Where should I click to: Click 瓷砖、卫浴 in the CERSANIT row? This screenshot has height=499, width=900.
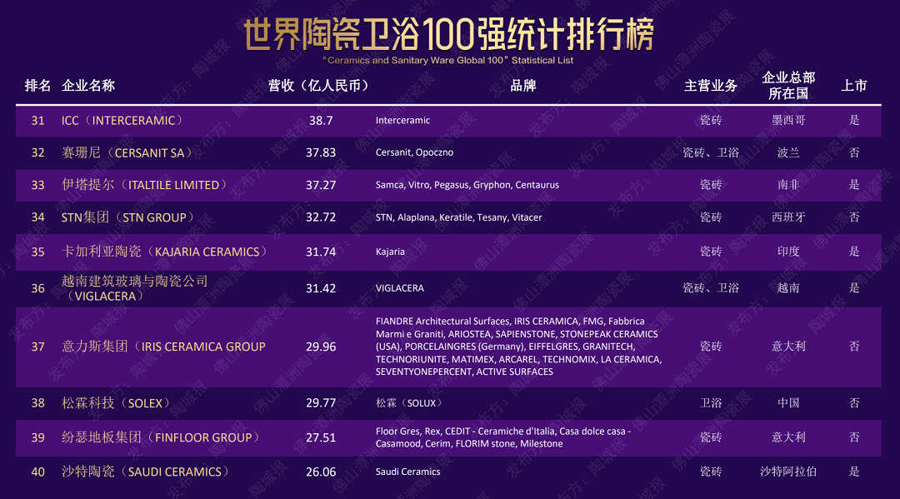tap(711, 152)
